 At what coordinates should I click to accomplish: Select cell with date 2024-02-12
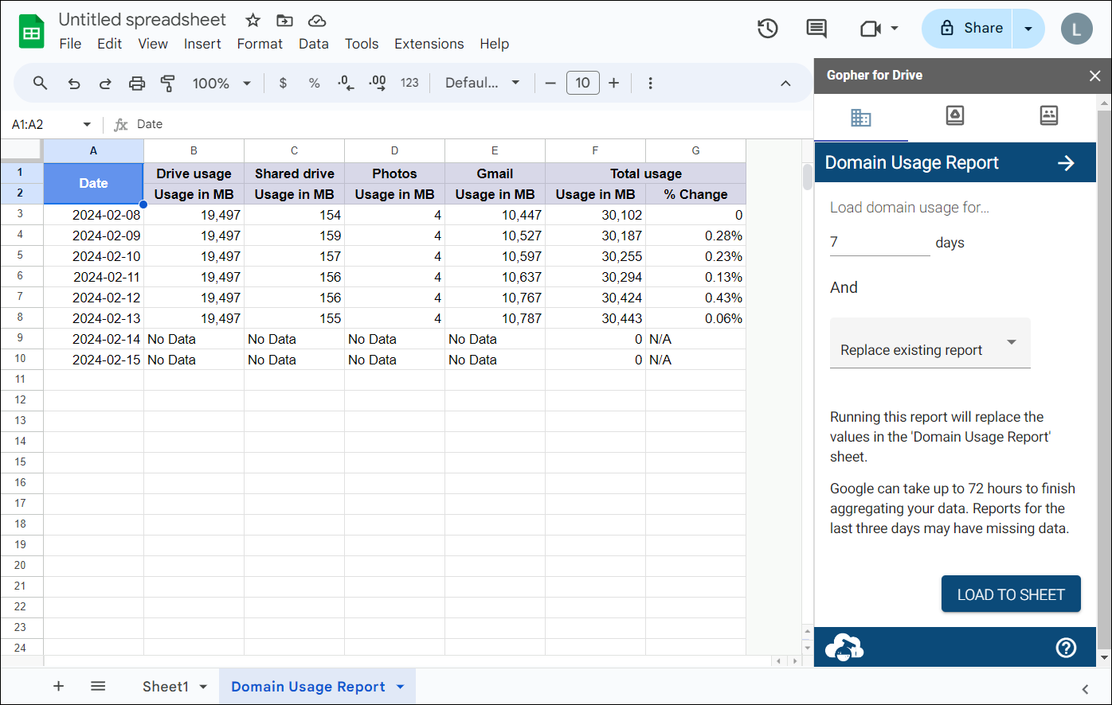click(94, 298)
